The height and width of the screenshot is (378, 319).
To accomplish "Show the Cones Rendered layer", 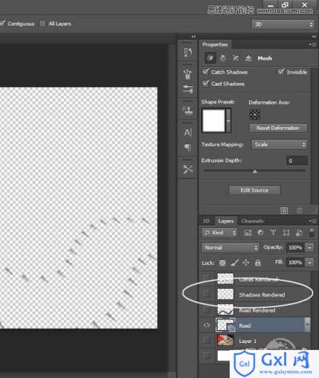I will (x=207, y=278).
